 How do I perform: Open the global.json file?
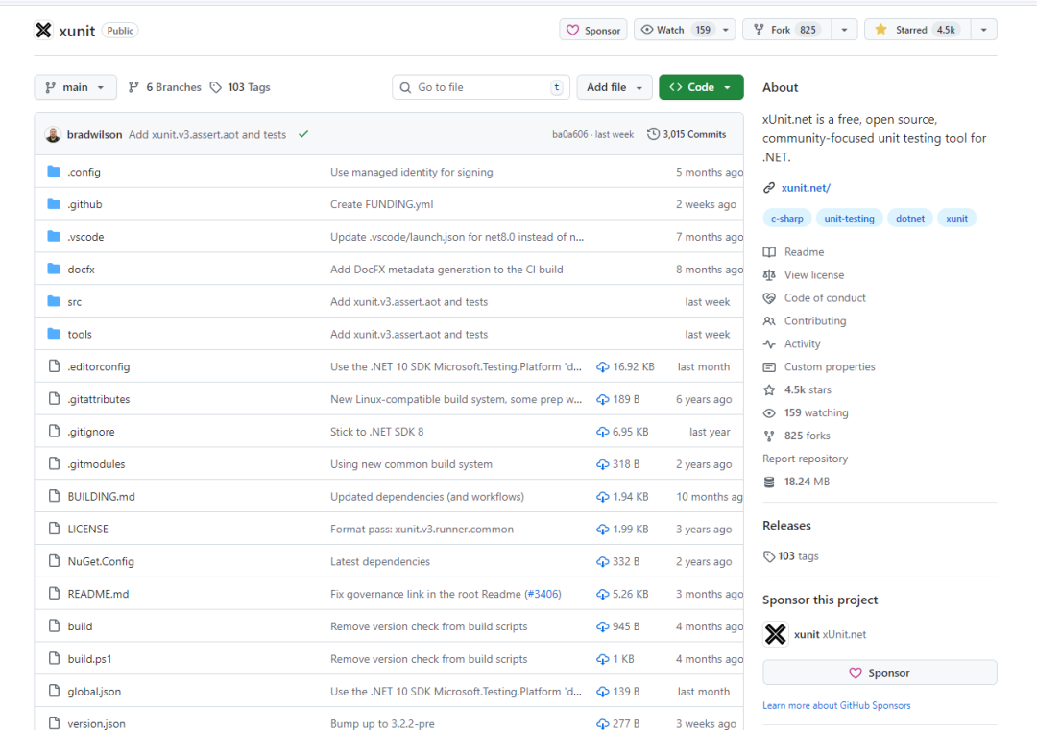click(94, 692)
